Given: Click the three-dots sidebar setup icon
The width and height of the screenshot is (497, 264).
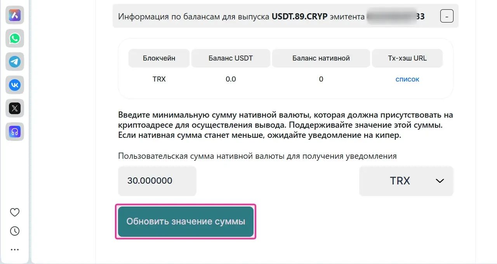Looking at the screenshot, I should tap(15, 250).
